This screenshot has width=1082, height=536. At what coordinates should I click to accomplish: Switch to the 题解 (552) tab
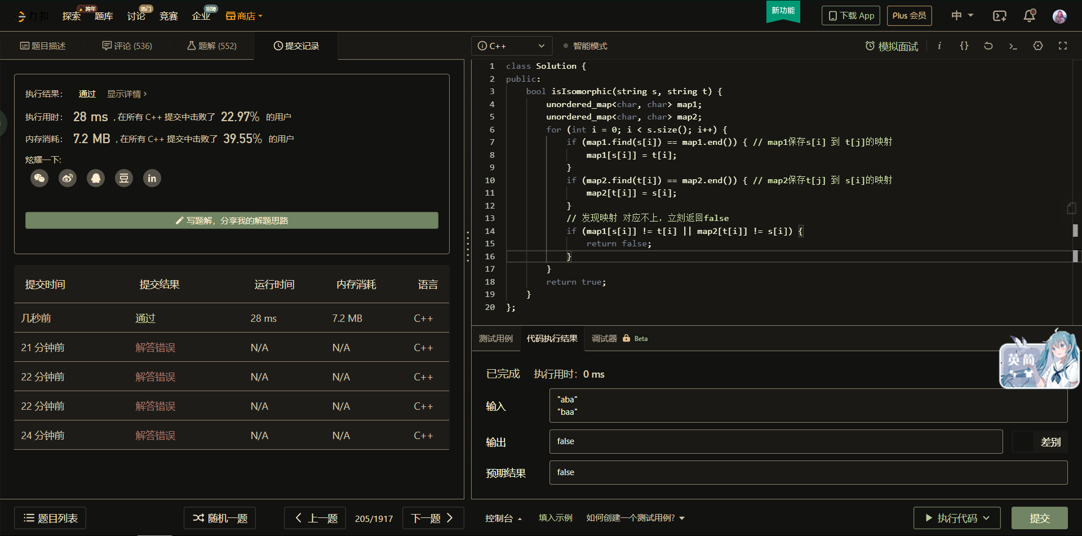tap(212, 46)
